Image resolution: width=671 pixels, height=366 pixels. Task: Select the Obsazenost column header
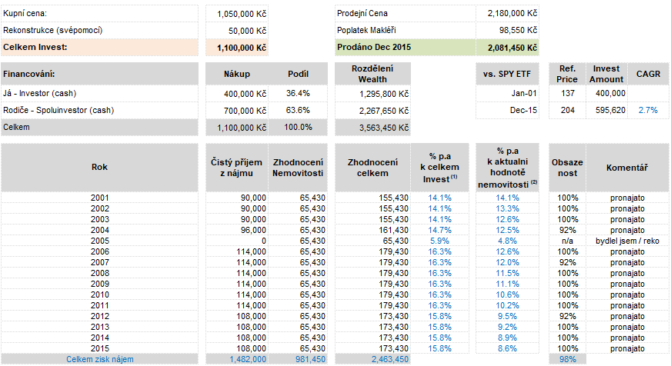tap(567, 167)
